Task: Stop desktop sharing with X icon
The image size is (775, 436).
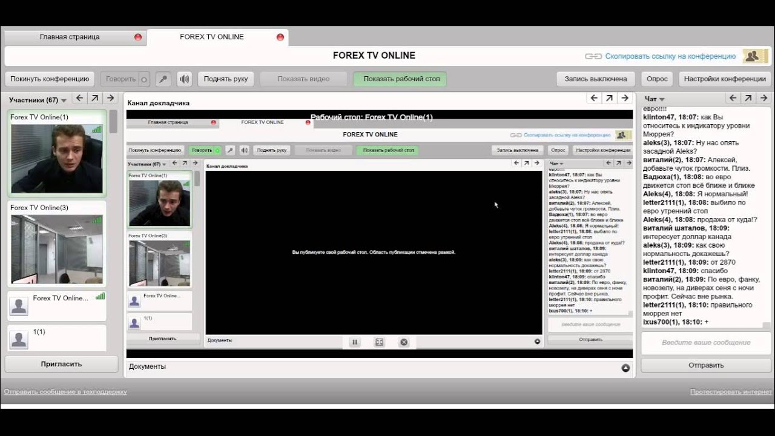Action: click(404, 342)
